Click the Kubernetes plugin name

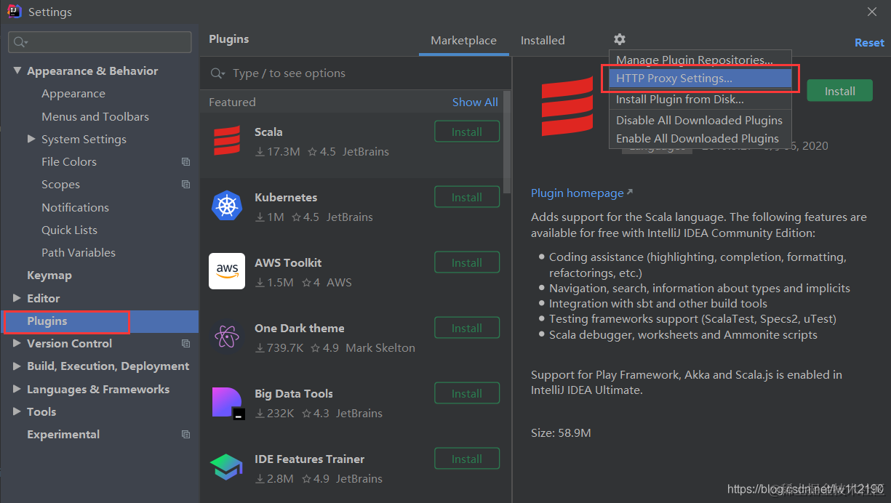coord(286,198)
